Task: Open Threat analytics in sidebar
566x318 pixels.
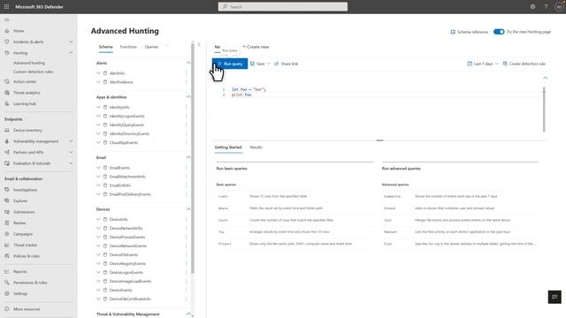Action: (27, 93)
